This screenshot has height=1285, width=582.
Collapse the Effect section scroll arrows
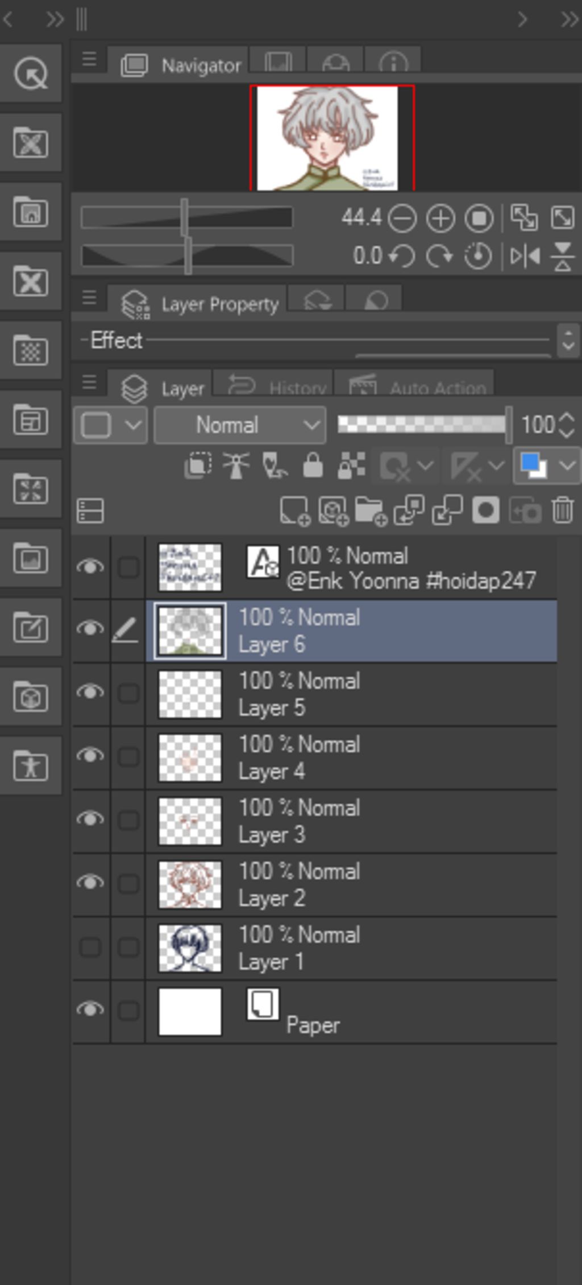pyautogui.click(x=568, y=340)
